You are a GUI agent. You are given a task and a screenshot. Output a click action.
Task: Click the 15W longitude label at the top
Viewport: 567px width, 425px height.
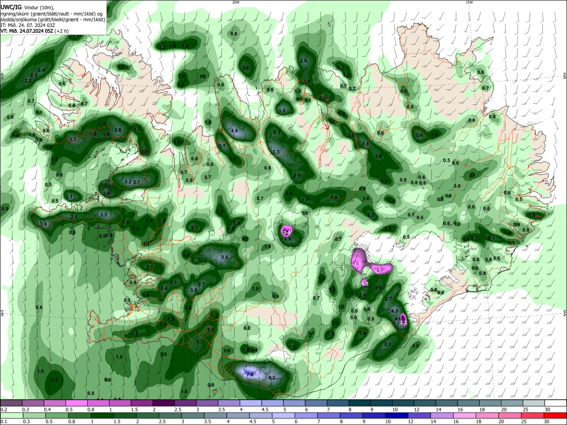point(469,2)
